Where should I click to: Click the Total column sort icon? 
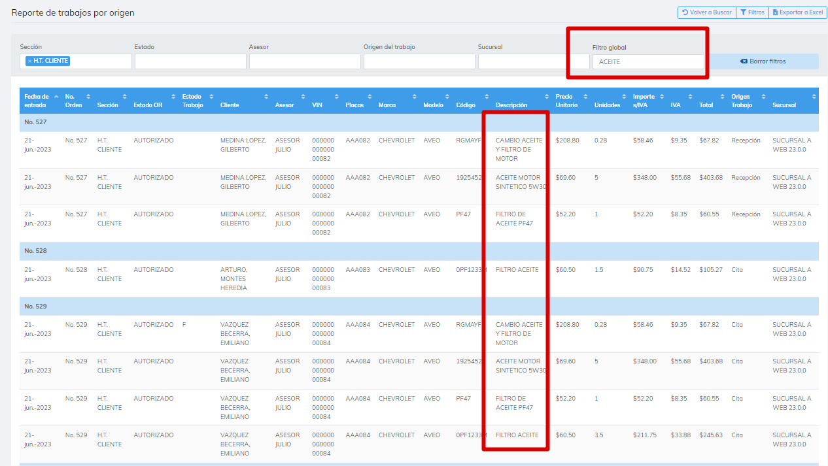point(723,97)
